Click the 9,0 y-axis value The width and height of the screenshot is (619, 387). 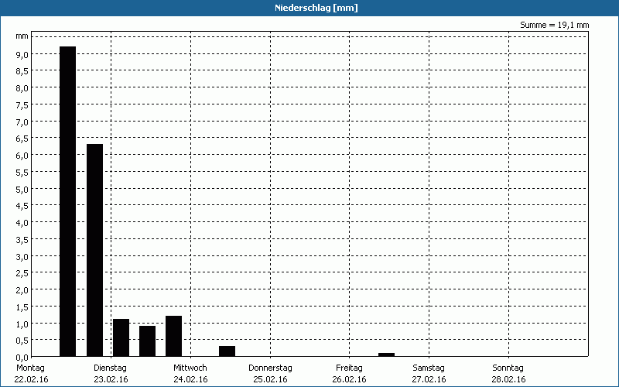[x=22, y=54]
